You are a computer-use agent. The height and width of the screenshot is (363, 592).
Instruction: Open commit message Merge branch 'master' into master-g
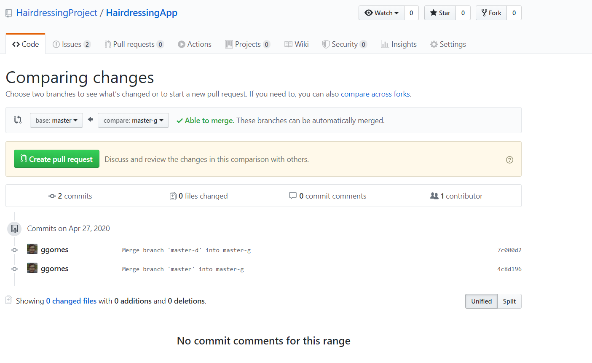183,269
